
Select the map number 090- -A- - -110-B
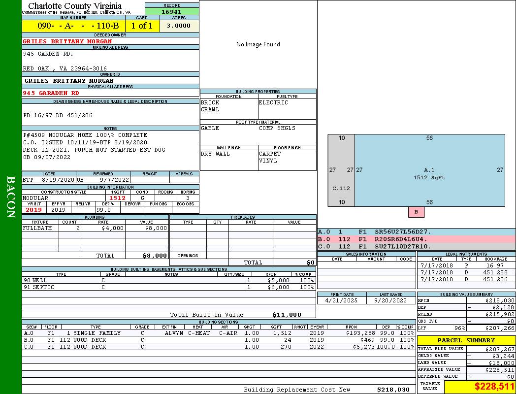click(x=78, y=26)
